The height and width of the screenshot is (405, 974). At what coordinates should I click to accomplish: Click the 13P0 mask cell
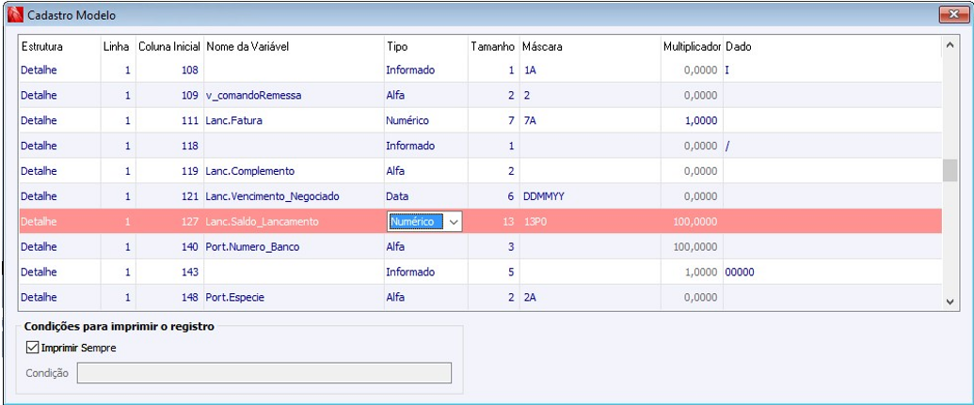591,222
